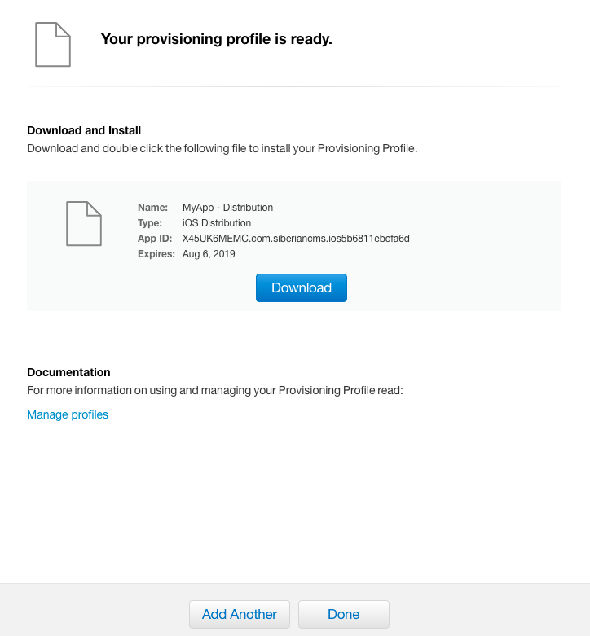
Task: Download the provisioning profile
Action: tap(302, 287)
